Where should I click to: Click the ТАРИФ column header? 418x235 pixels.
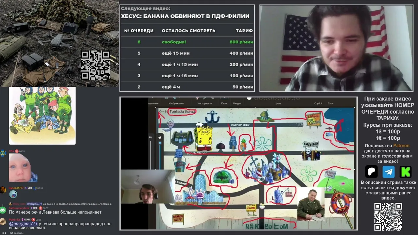tap(244, 31)
